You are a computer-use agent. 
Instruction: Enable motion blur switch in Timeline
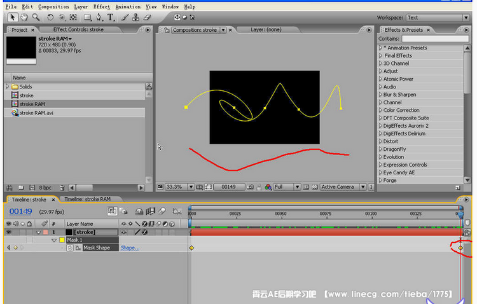(x=162, y=211)
